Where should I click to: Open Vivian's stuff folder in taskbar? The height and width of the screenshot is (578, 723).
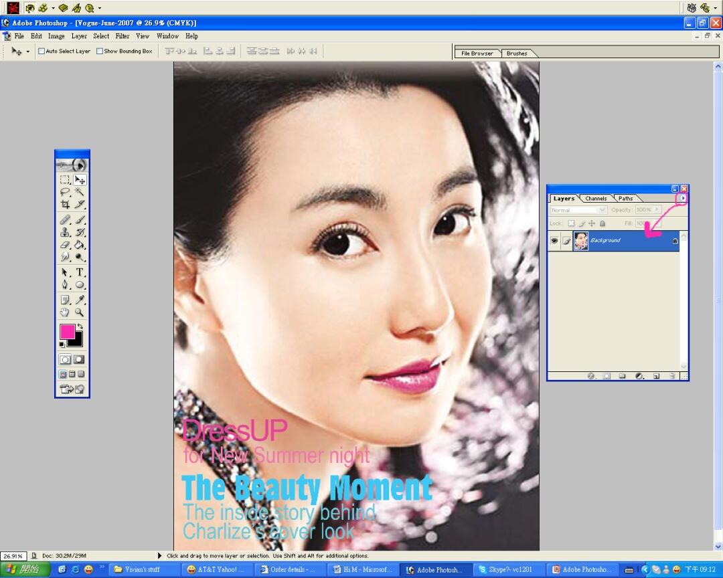coord(145,570)
